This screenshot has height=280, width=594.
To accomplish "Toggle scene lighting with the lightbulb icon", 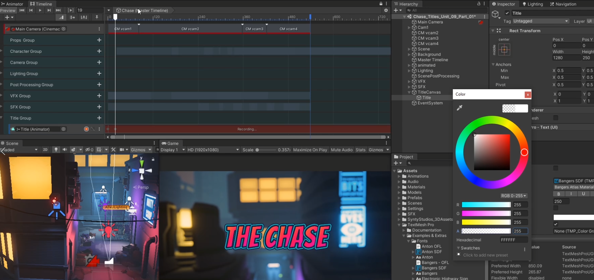I will coord(56,150).
